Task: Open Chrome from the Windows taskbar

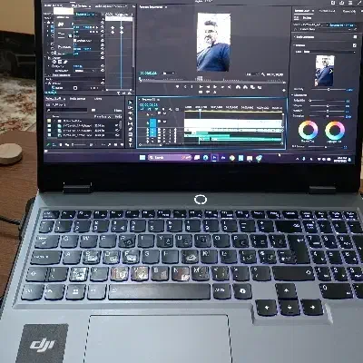Action: tap(232, 158)
